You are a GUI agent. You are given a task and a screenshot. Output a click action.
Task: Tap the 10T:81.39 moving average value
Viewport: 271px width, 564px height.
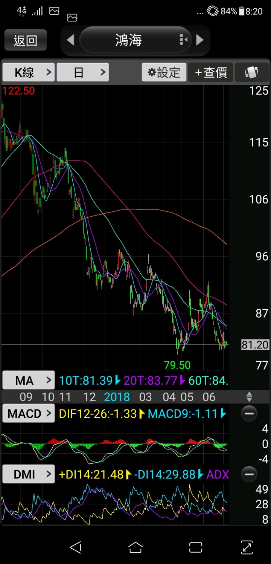pyautogui.click(x=86, y=381)
